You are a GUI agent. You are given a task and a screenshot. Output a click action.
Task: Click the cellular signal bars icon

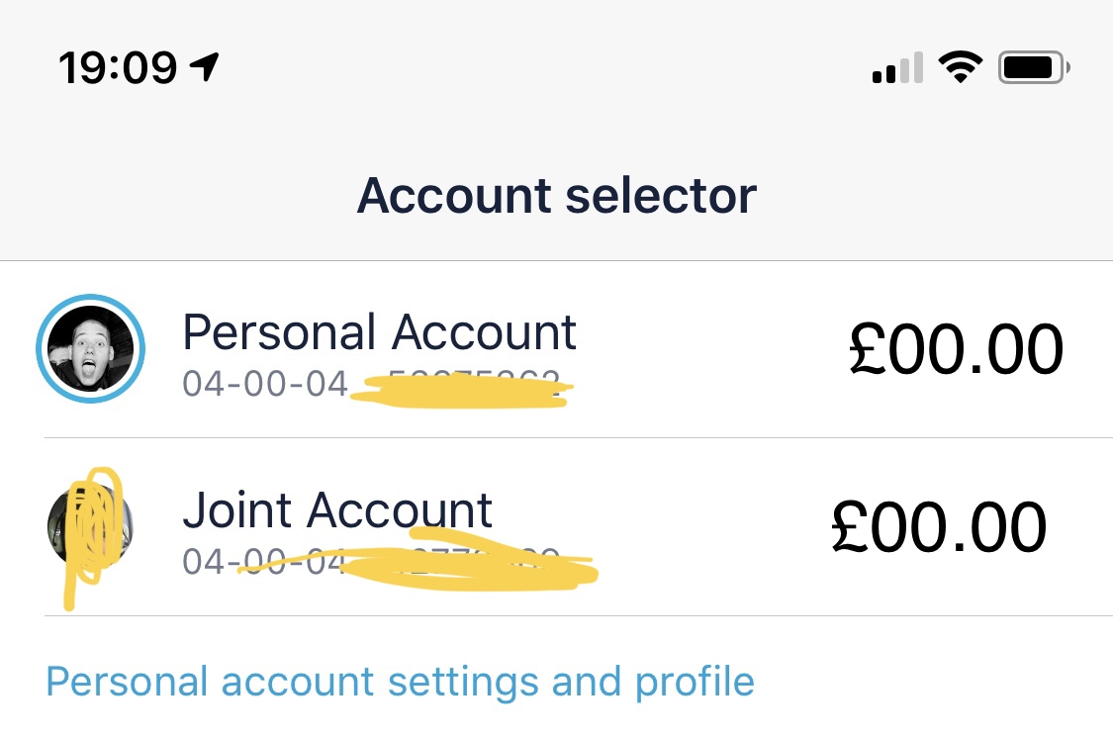898,67
